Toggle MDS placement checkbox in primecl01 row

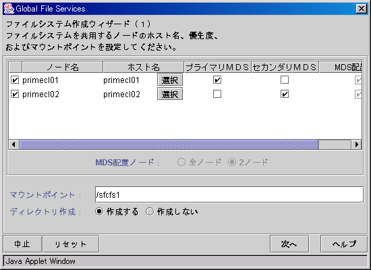pos(358,80)
